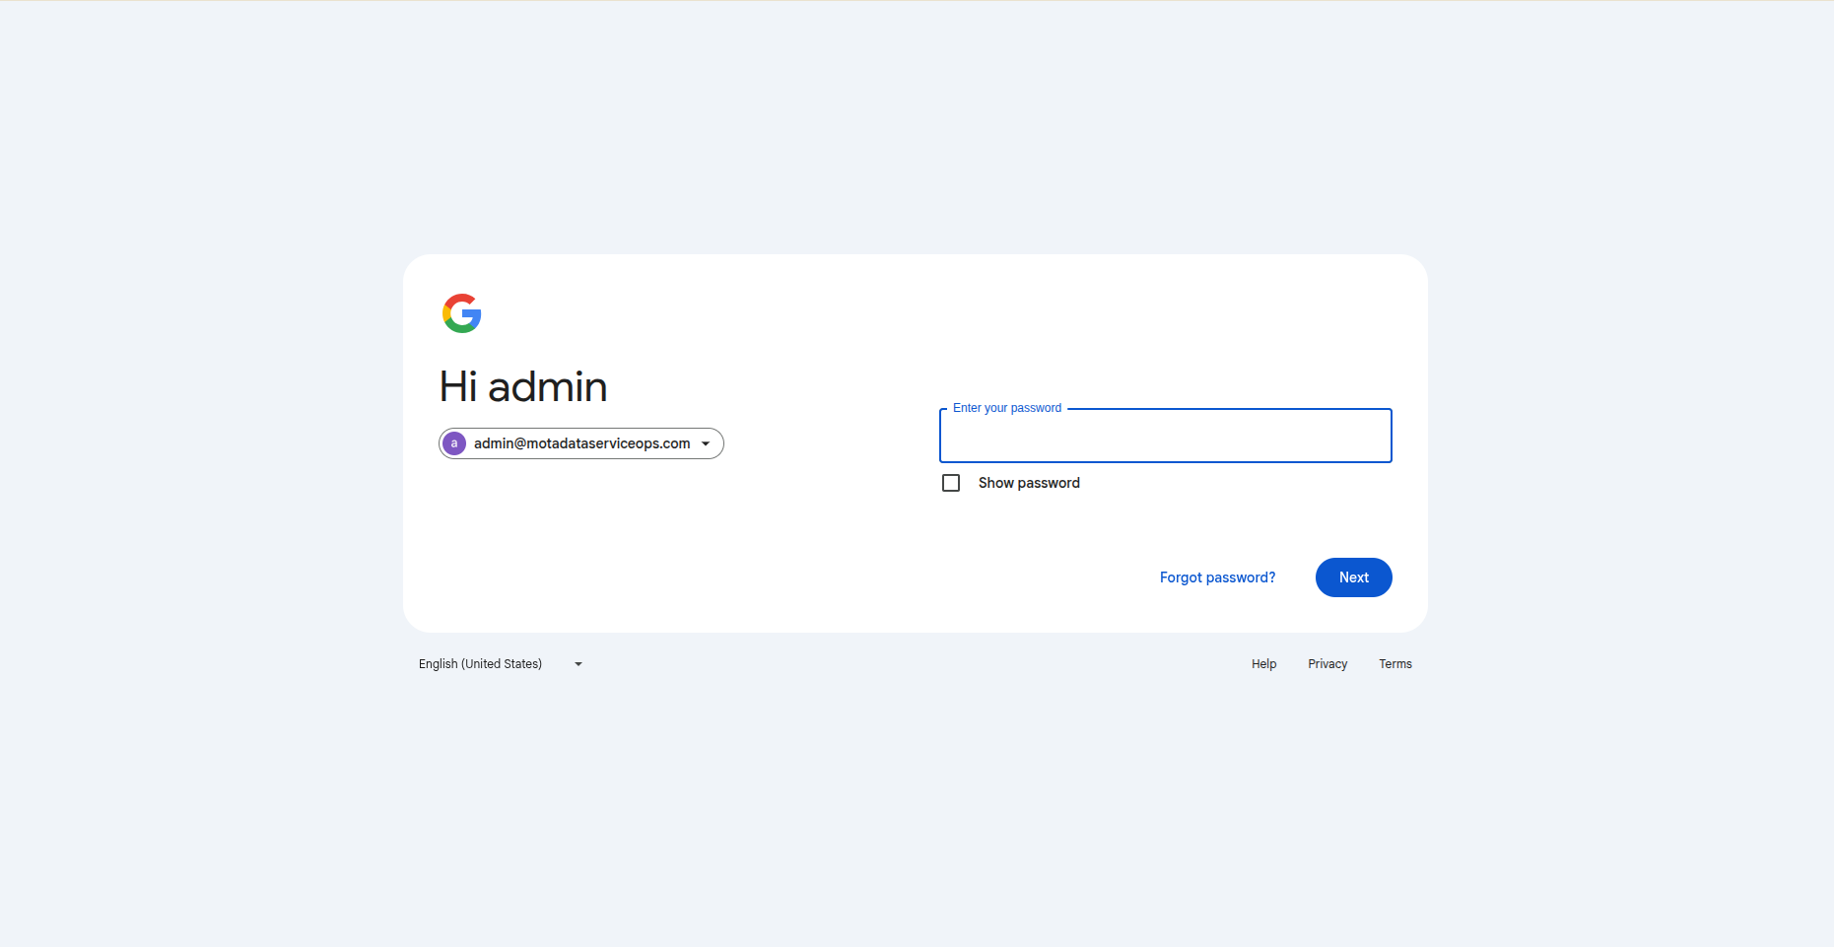Expand the English (United States) language selector

(x=499, y=663)
